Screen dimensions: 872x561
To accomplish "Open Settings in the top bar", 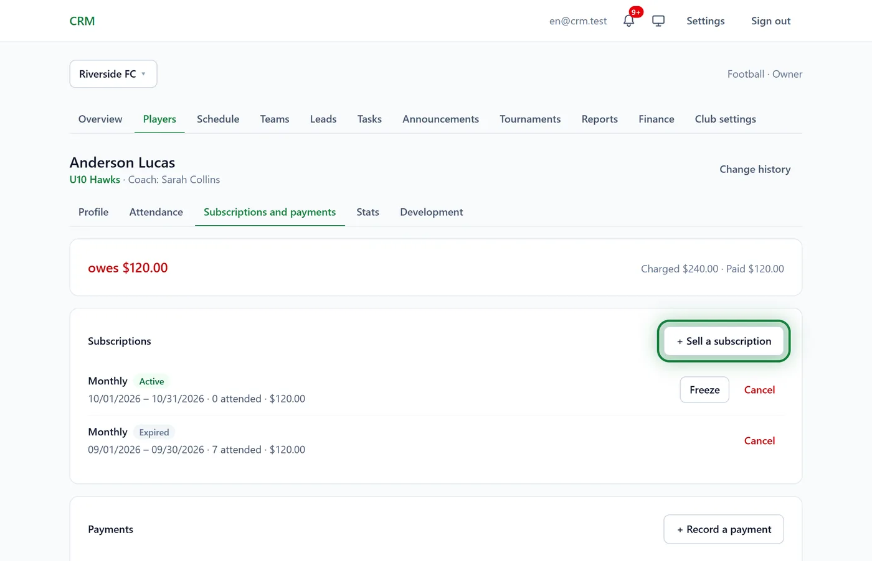I will click(706, 21).
